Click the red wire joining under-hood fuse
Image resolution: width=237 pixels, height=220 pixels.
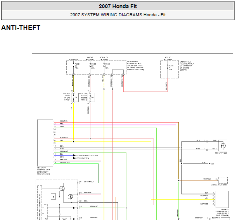[145, 92]
